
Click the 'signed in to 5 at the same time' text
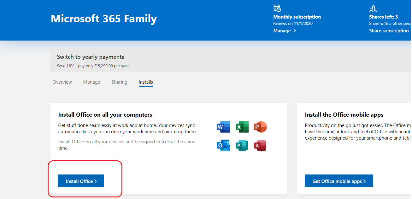tap(127, 145)
